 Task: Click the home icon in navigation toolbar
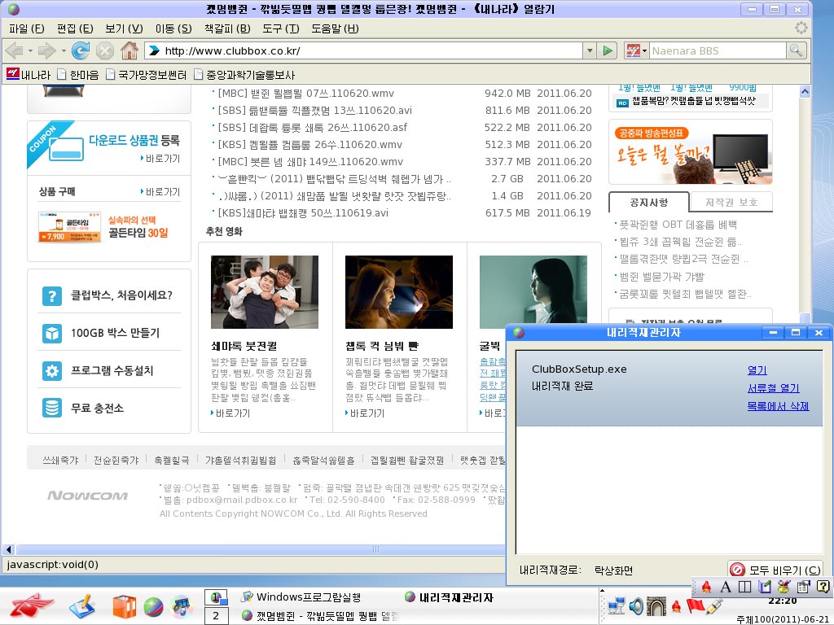[x=129, y=50]
